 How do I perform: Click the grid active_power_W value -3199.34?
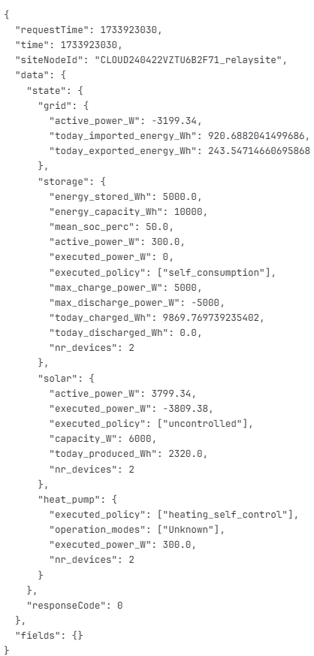click(x=174, y=121)
